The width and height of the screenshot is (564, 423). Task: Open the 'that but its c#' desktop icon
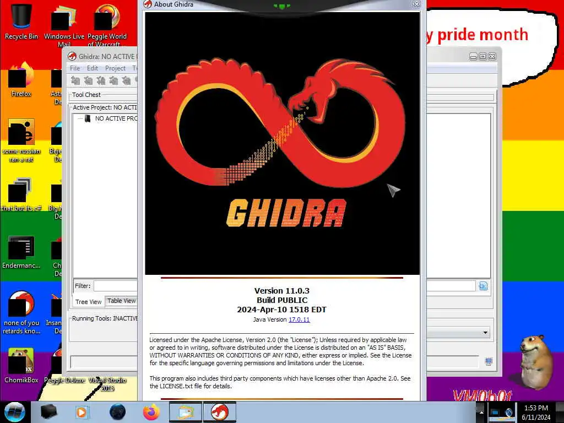point(21,194)
